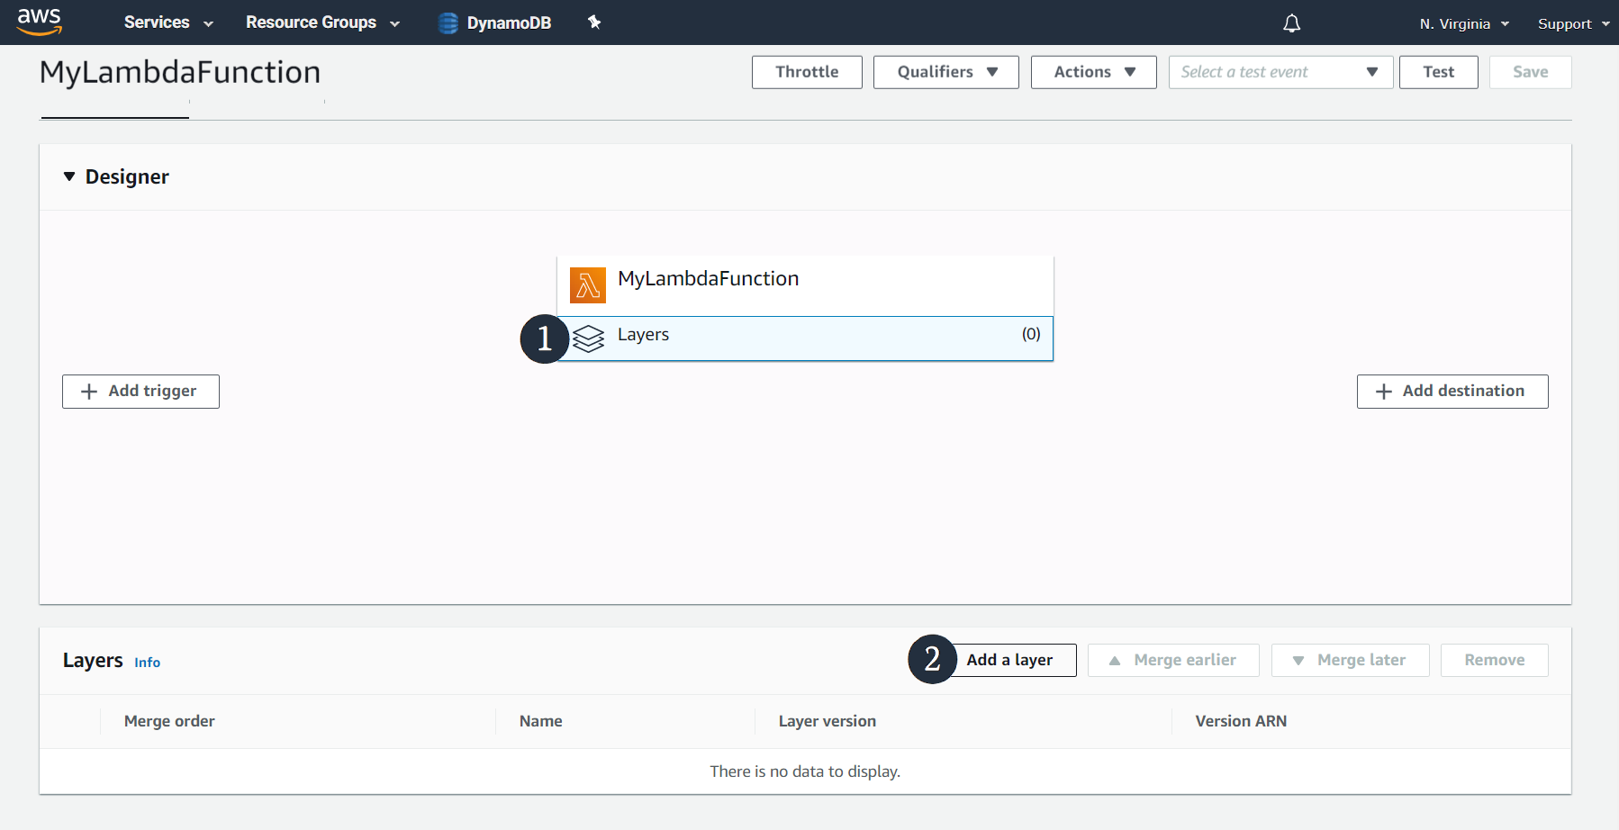
Task: Collapse the Designer section
Action: pyautogui.click(x=69, y=176)
